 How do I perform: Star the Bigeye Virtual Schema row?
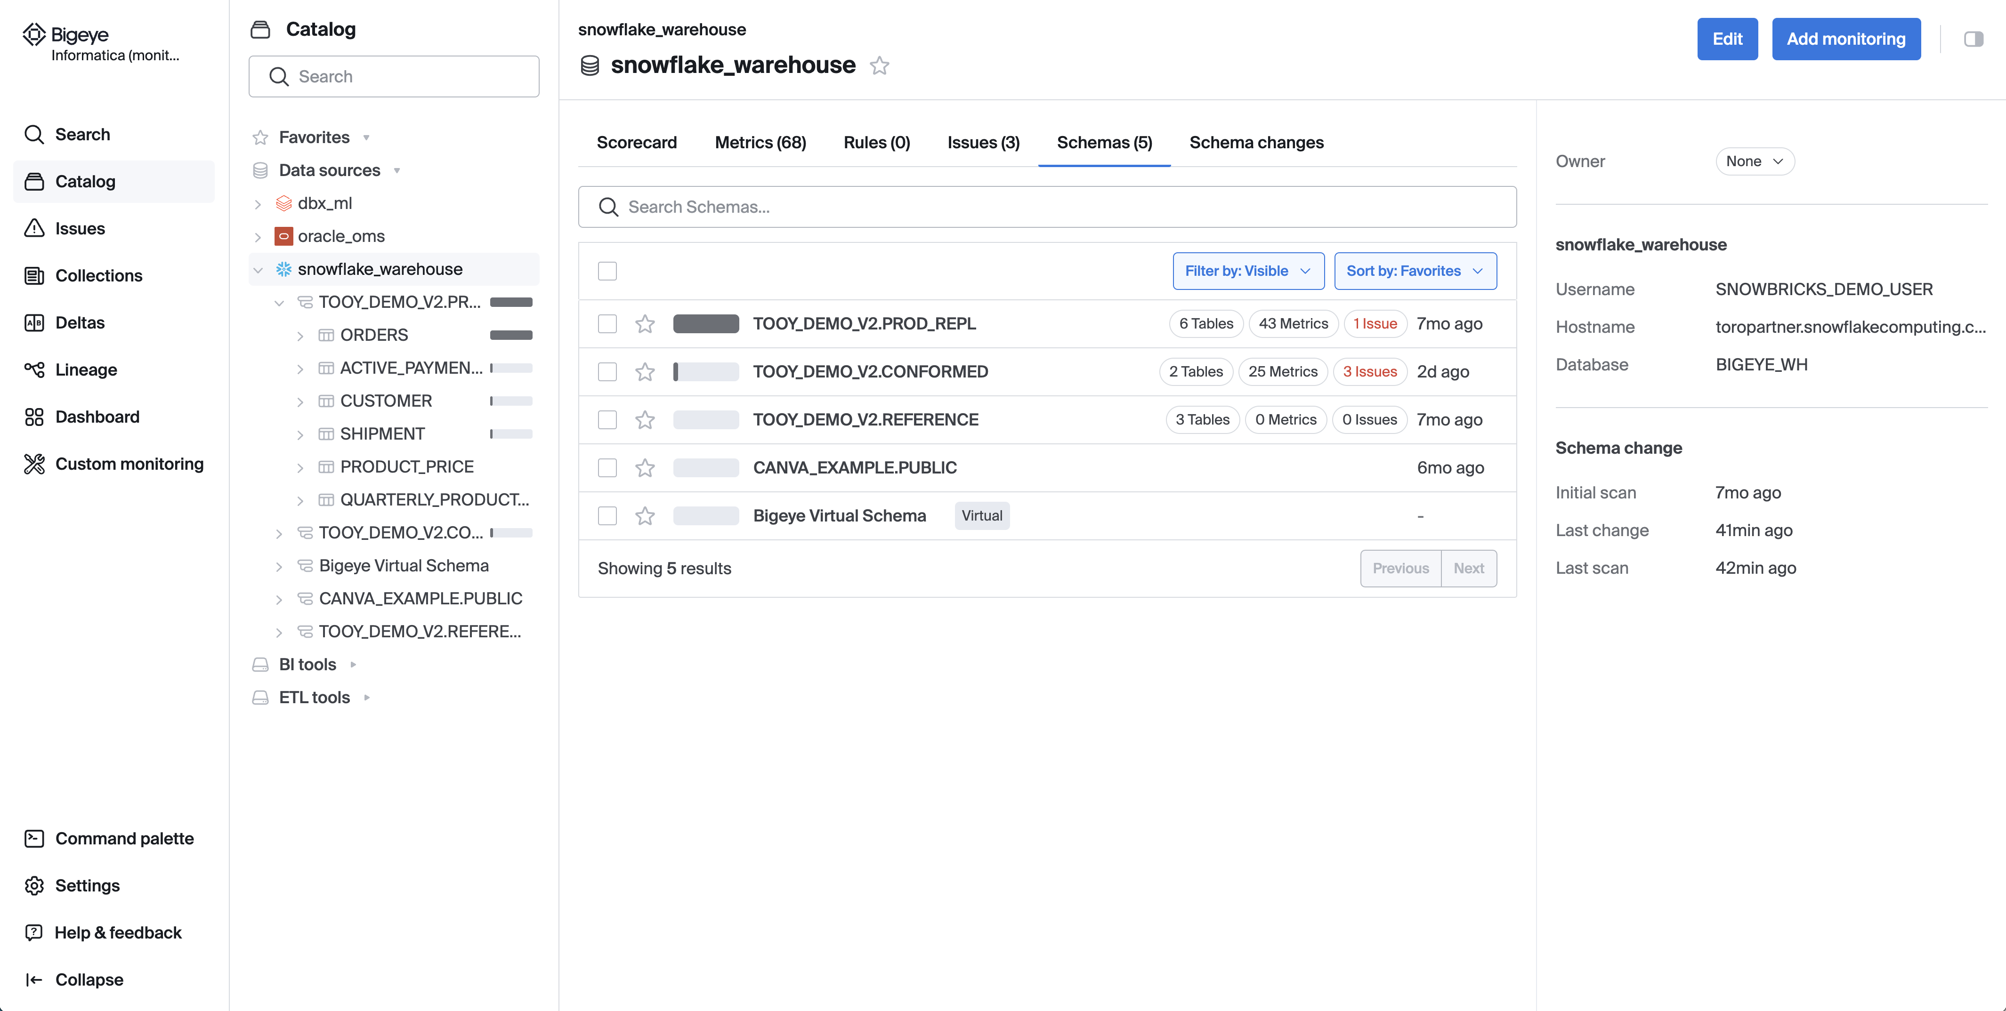[x=645, y=516]
